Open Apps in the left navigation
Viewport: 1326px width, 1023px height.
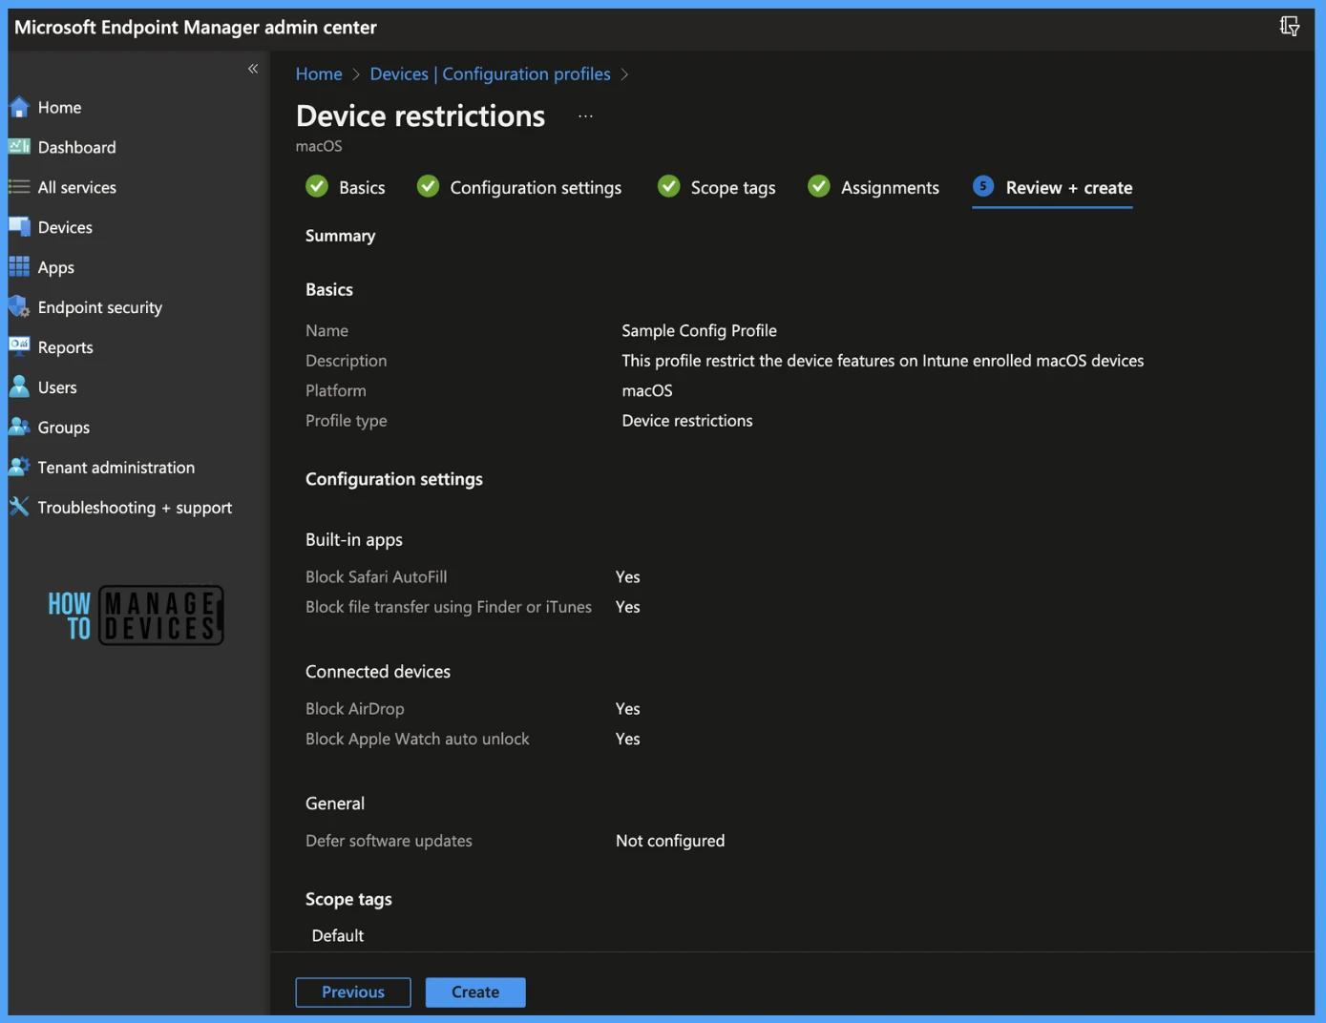[56, 268]
